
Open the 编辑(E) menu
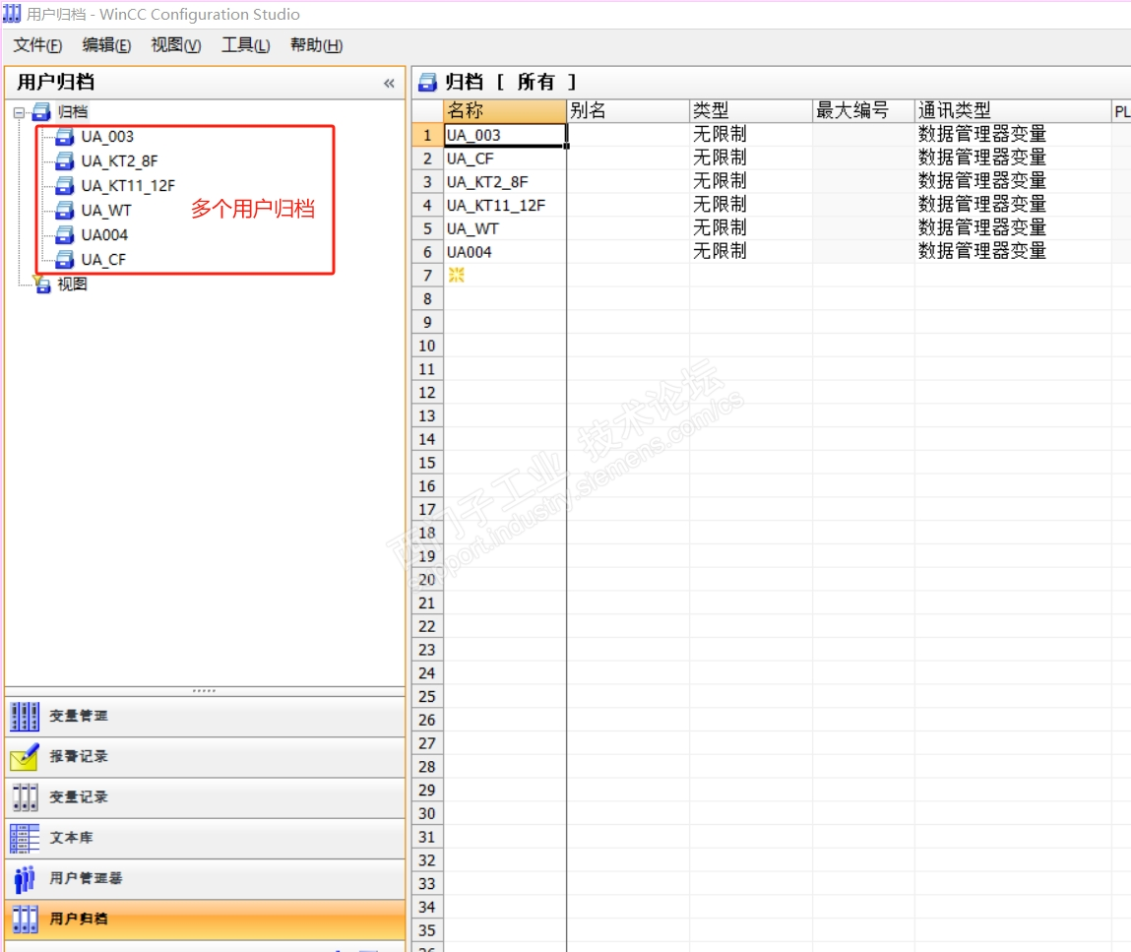click(106, 45)
